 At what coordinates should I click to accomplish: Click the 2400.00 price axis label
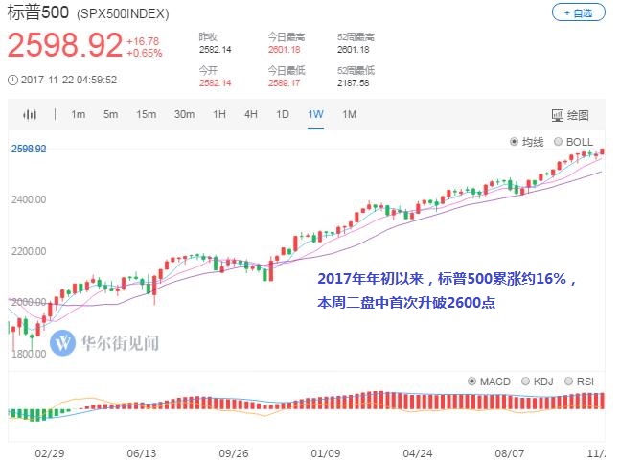coord(29,199)
